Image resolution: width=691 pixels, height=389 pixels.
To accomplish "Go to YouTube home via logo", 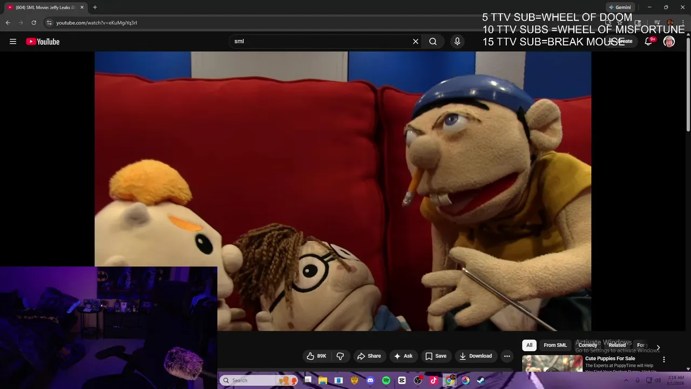I will tap(43, 42).
